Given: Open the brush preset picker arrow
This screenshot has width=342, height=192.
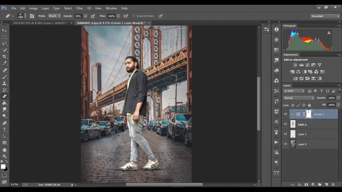Looking at the screenshot, I should pos(25,16).
